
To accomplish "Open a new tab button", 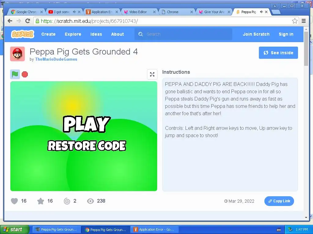I will (x=276, y=12).
